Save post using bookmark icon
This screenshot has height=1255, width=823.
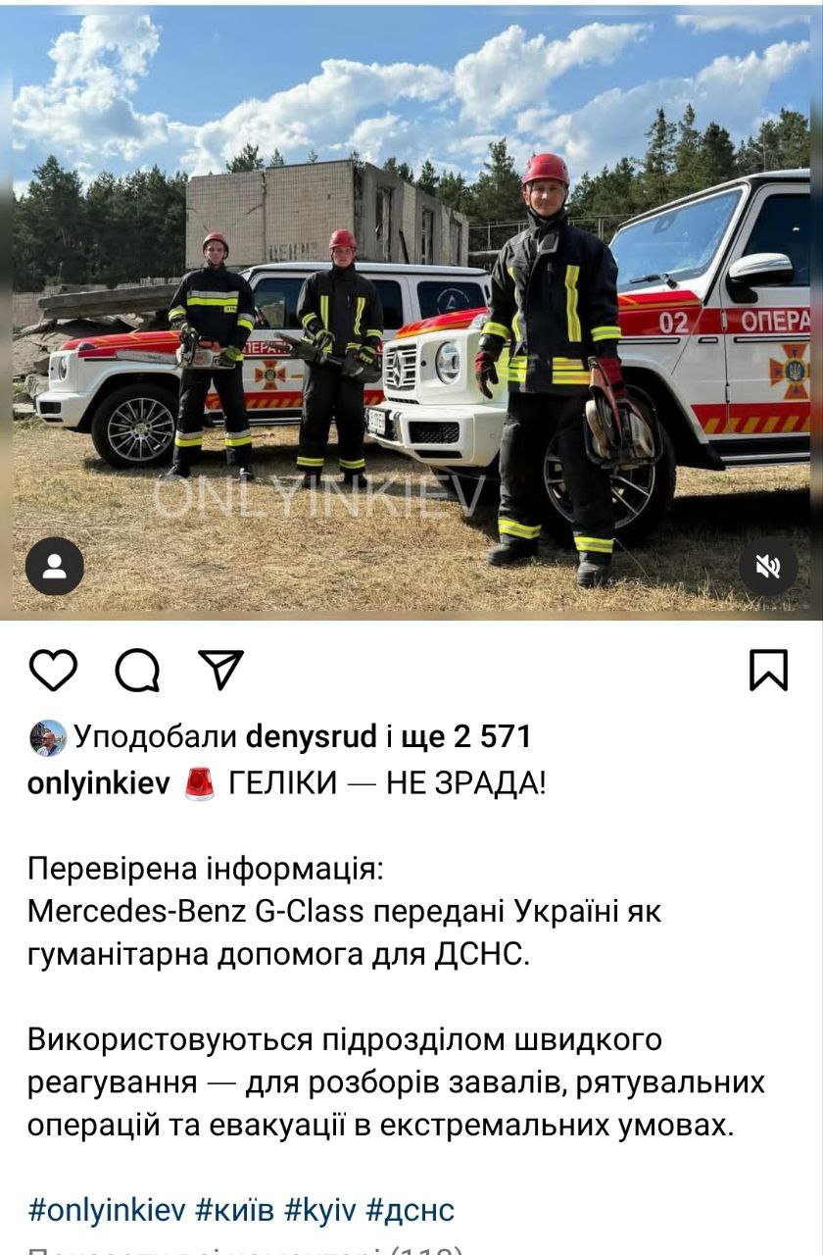coord(768,671)
